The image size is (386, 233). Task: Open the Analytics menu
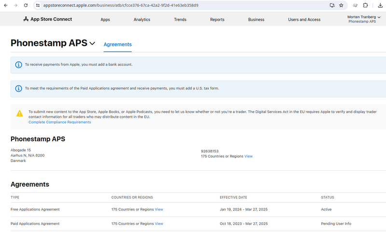[142, 19]
